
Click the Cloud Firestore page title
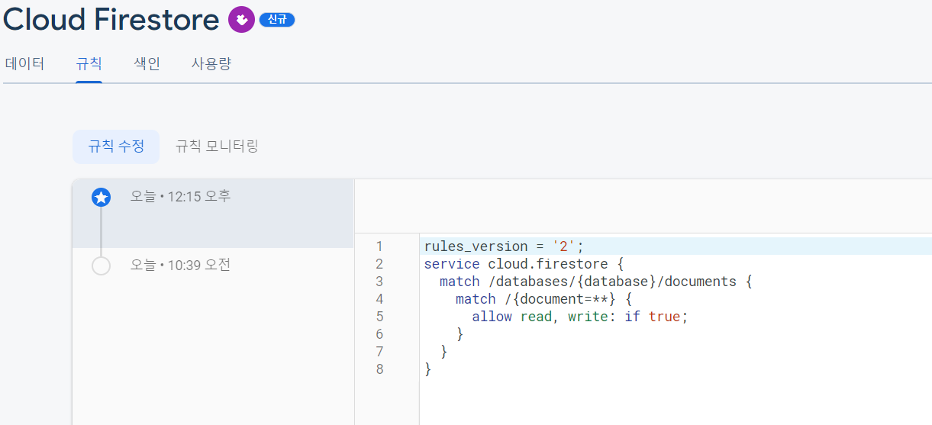(111, 20)
